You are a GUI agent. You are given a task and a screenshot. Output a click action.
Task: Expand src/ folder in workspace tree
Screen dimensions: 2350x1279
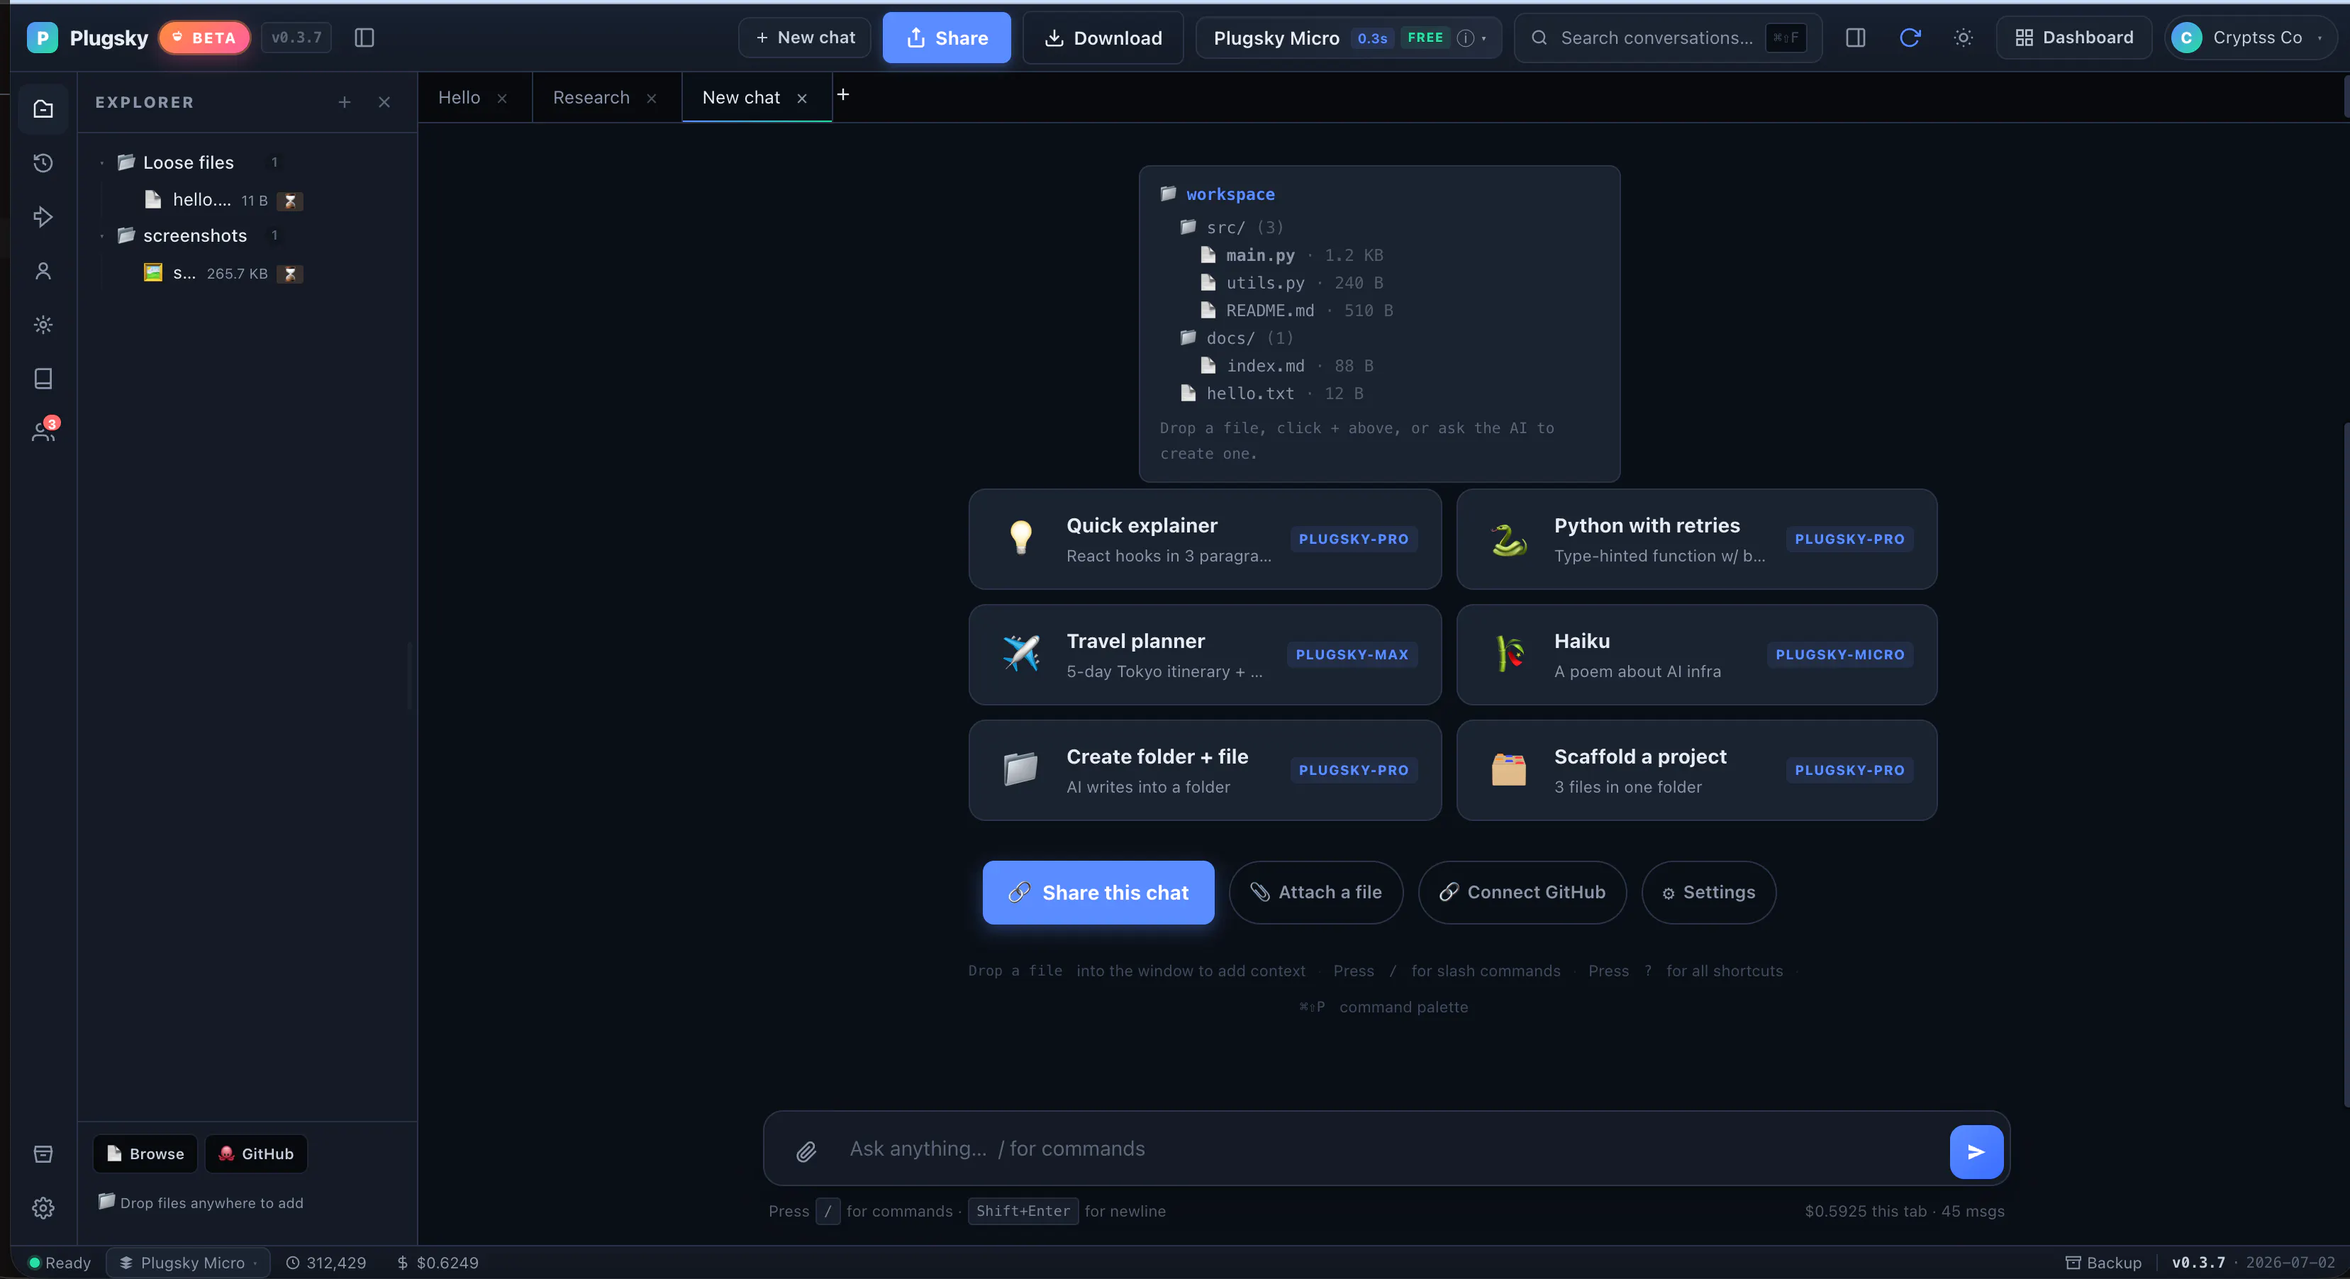click(1232, 227)
